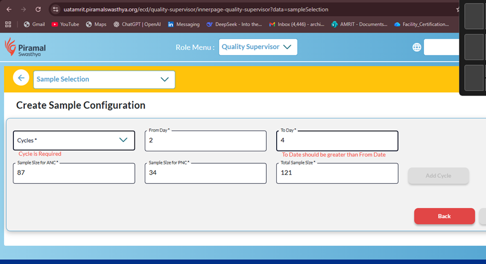Click the red Back button

pyautogui.click(x=444, y=216)
